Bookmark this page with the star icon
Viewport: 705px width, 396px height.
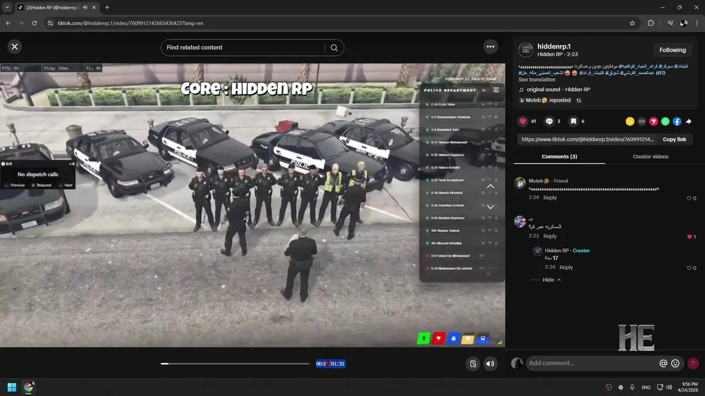point(632,23)
